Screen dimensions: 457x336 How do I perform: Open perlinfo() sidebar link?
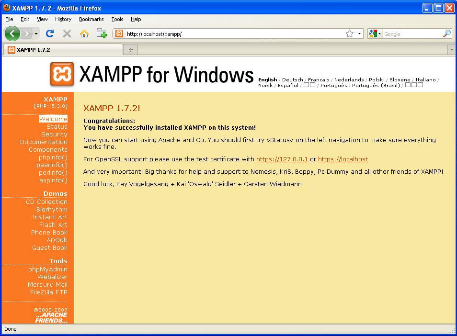pos(53,173)
